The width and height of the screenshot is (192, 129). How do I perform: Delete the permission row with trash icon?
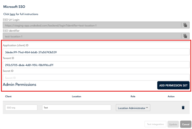click(183, 108)
